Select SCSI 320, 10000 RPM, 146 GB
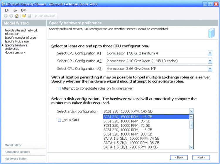Image resolution: width=220 pixels, height=164 pixels. (x=146, y=130)
